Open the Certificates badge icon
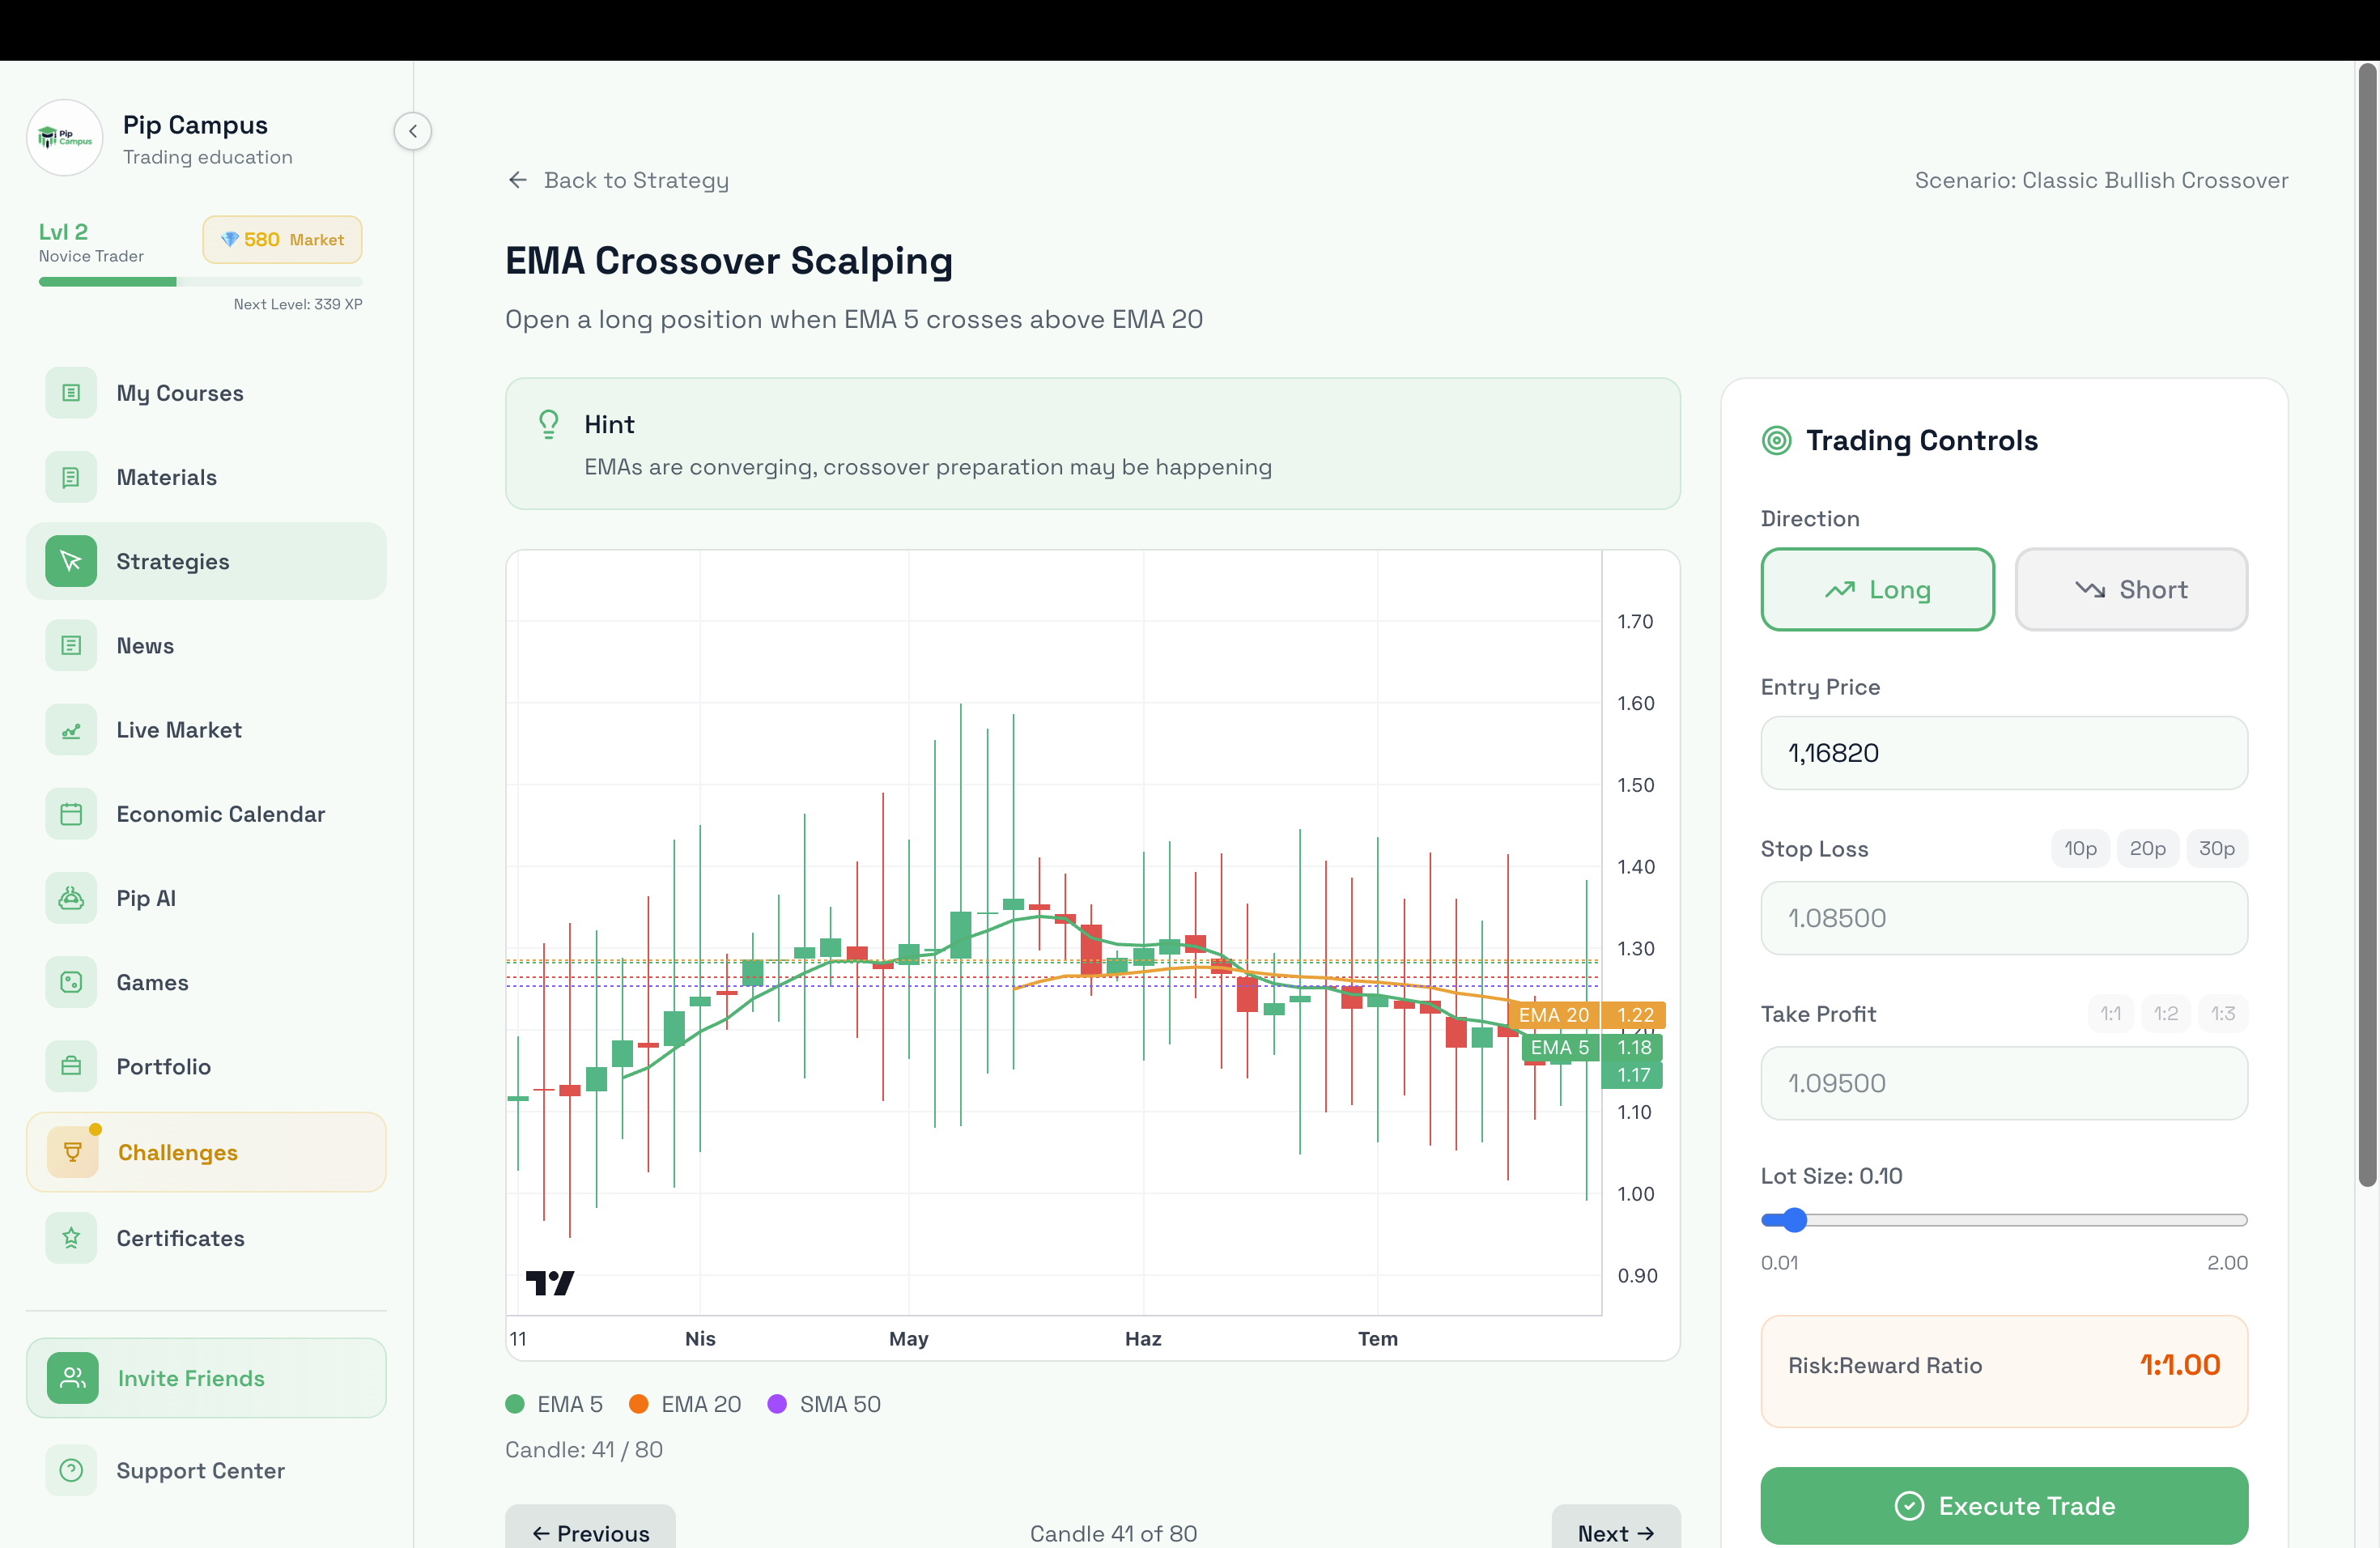 click(x=71, y=1238)
